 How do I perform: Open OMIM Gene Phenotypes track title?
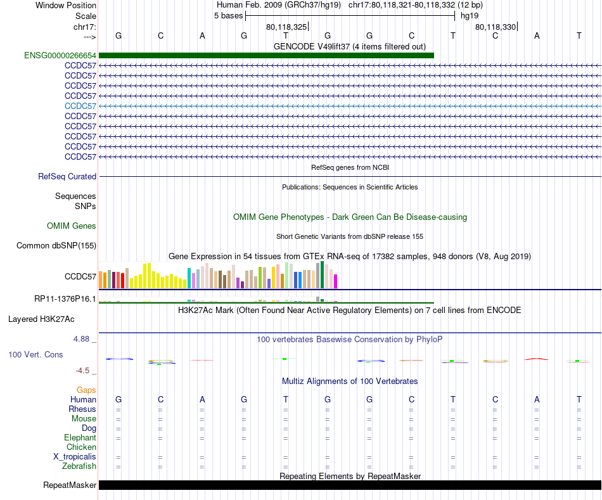pos(350,217)
